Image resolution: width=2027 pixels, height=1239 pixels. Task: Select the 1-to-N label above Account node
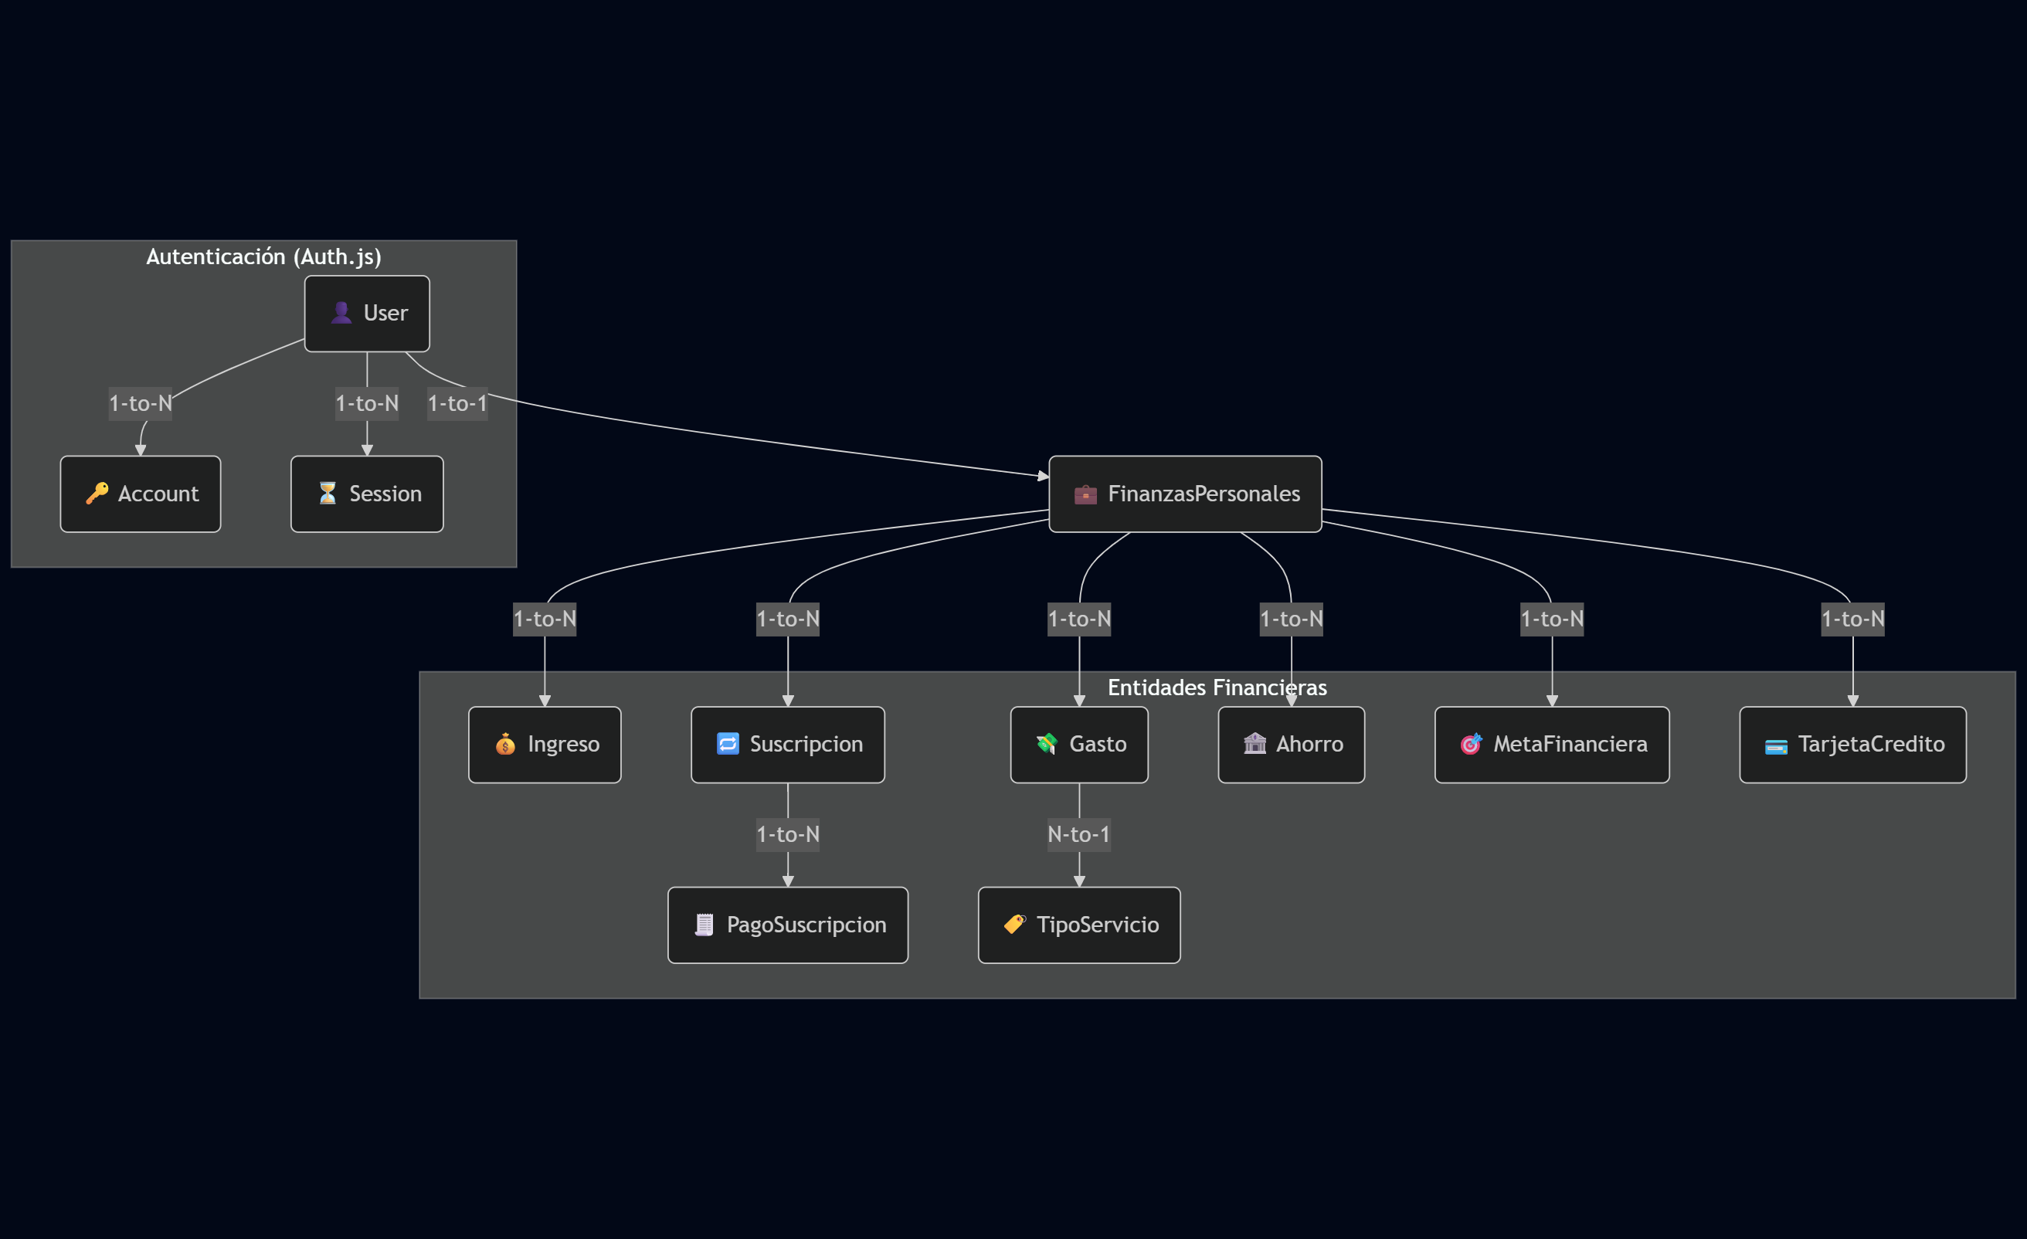[141, 404]
